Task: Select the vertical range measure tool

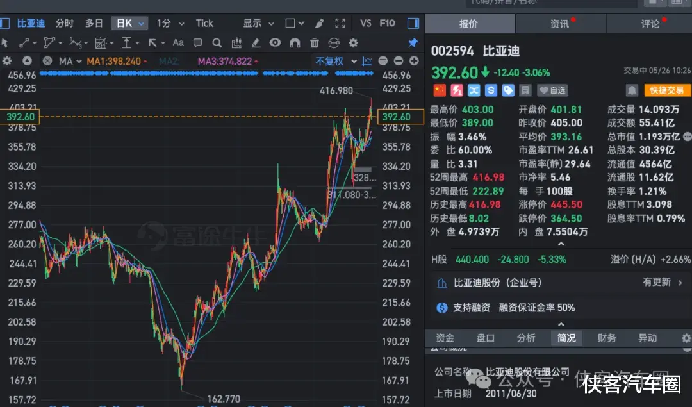Action: tap(127, 43)
